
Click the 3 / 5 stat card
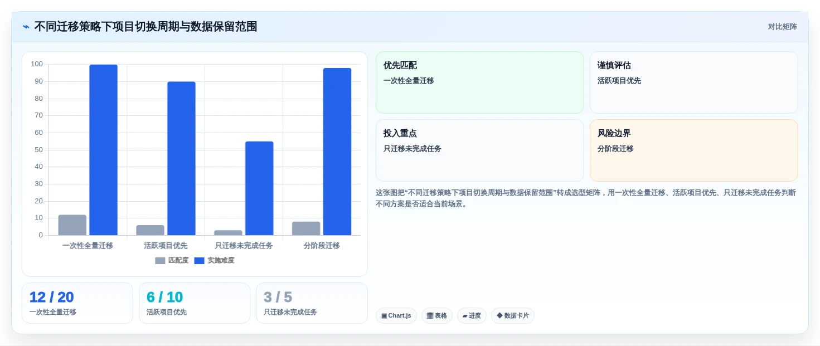tap(312, 303)
